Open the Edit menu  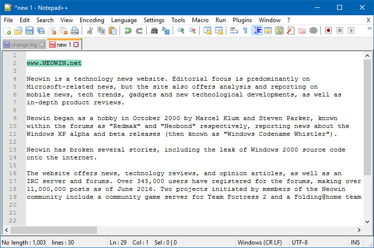click(25, 20)
